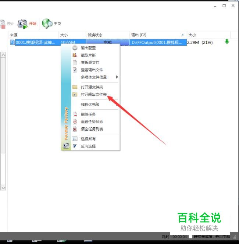This screenshot has width=239, height=244.
Task: Select 重置任务状态 menu entry
Action: click(92, 122)
